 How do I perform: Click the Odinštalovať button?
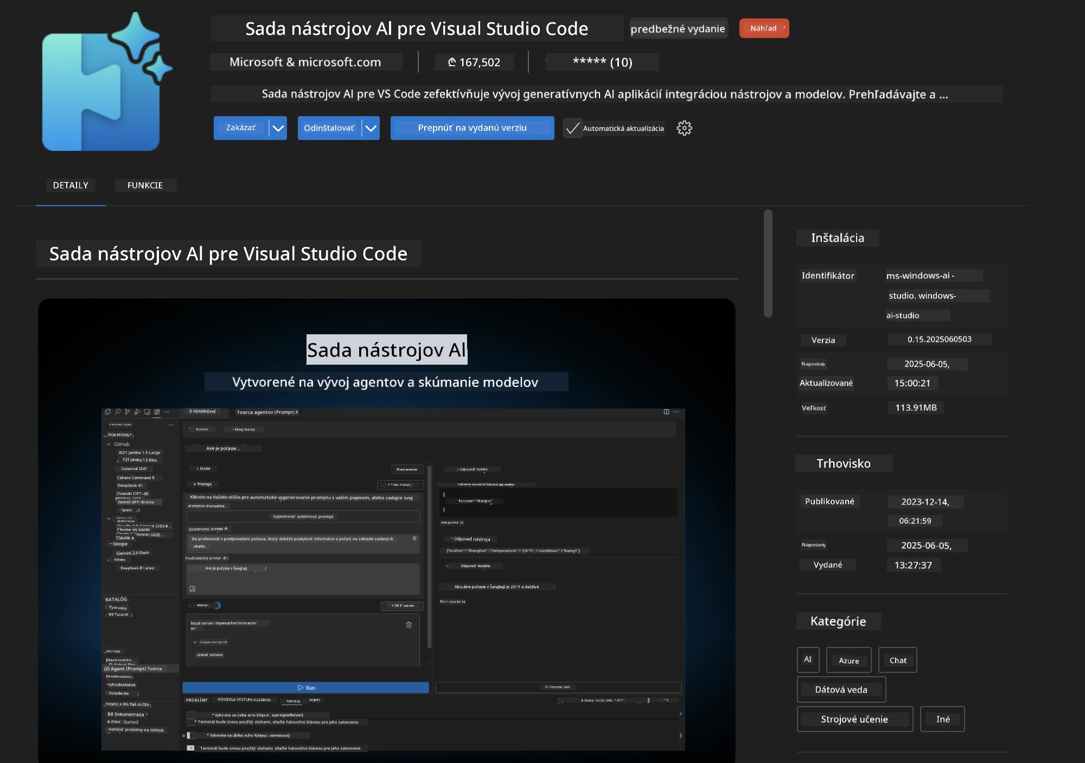(x=329, y=128)
